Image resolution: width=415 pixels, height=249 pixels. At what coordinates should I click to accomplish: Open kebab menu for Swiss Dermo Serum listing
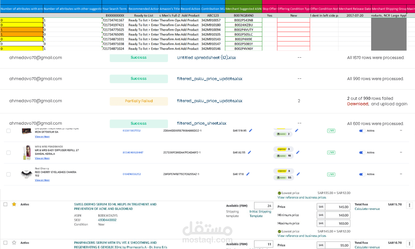pos(409,205)
